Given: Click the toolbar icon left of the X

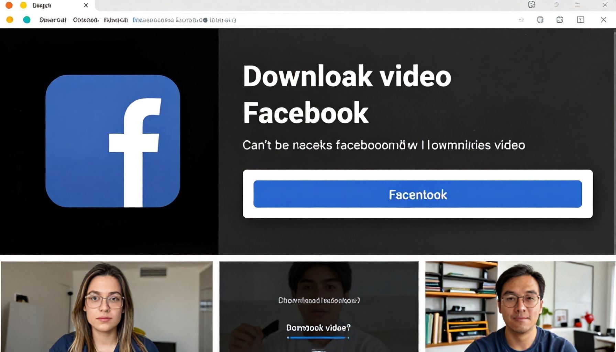Looking at the screenshot, I should 580,20.
